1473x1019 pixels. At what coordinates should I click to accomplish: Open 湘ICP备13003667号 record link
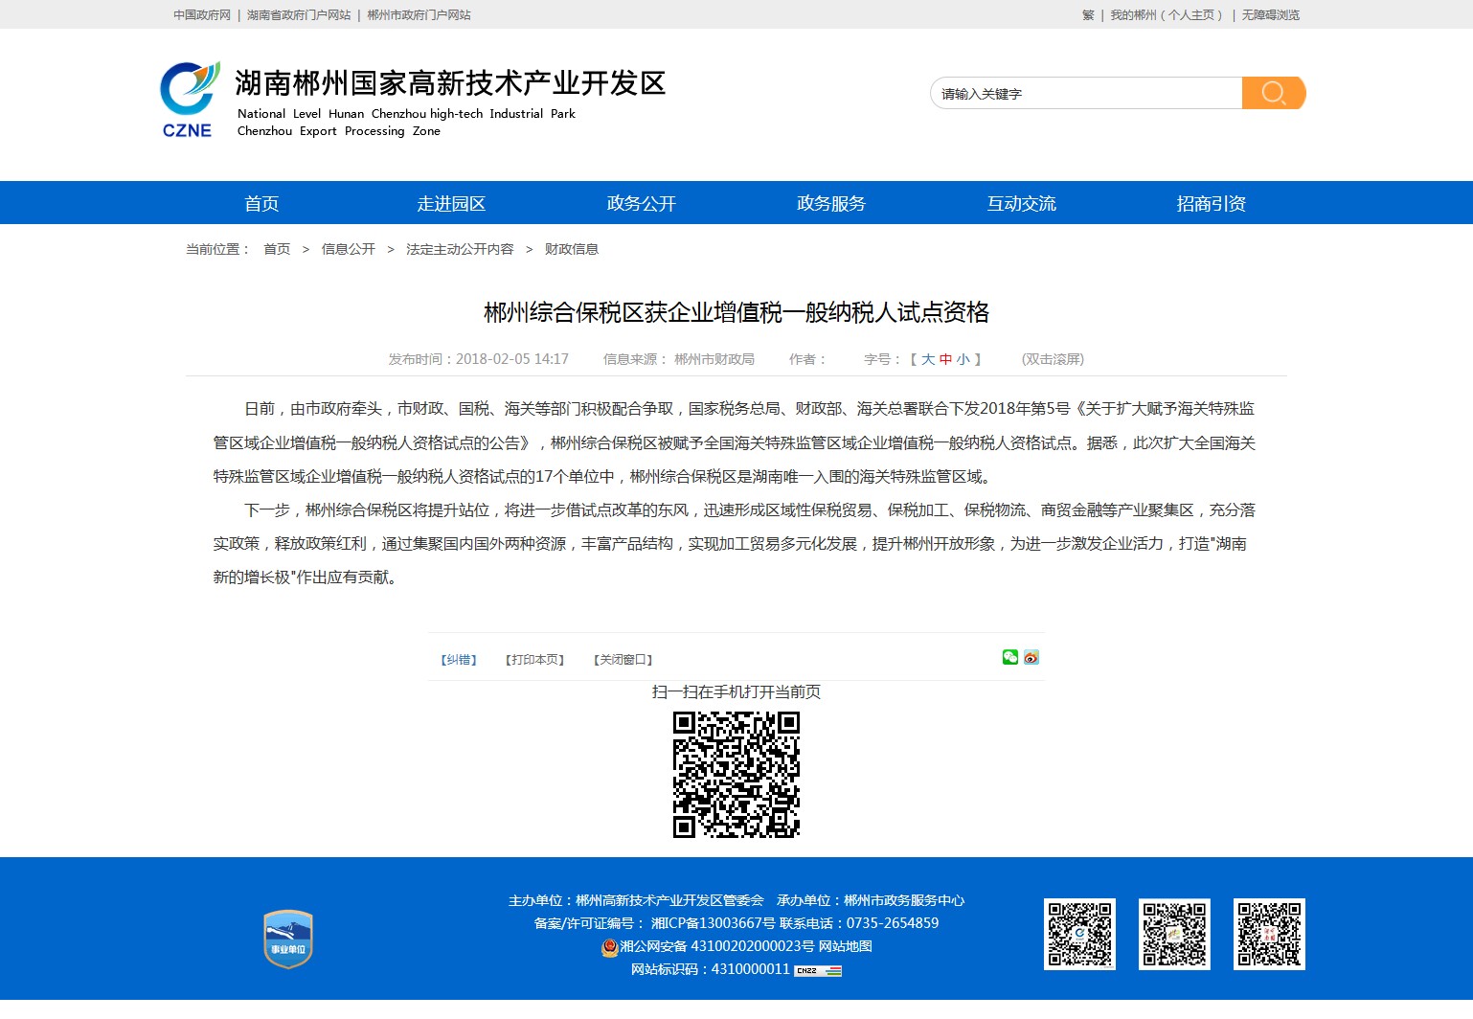(x=713, y=923)
